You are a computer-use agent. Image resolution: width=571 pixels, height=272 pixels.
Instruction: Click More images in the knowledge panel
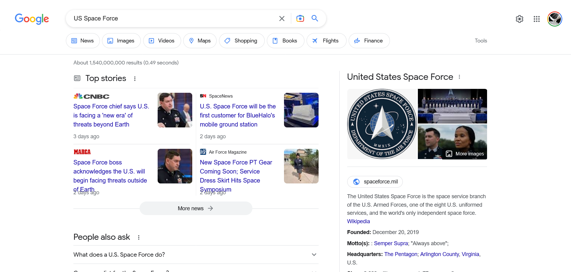tap(465, 154)
